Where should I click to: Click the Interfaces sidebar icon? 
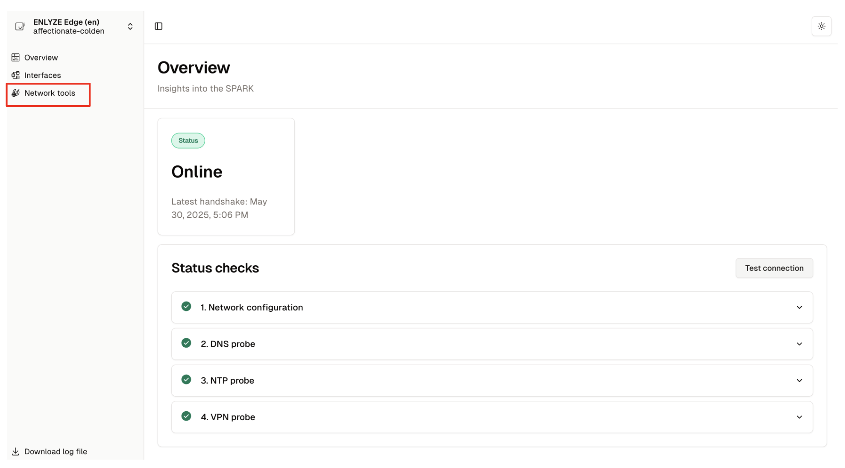tap(16, 76)
